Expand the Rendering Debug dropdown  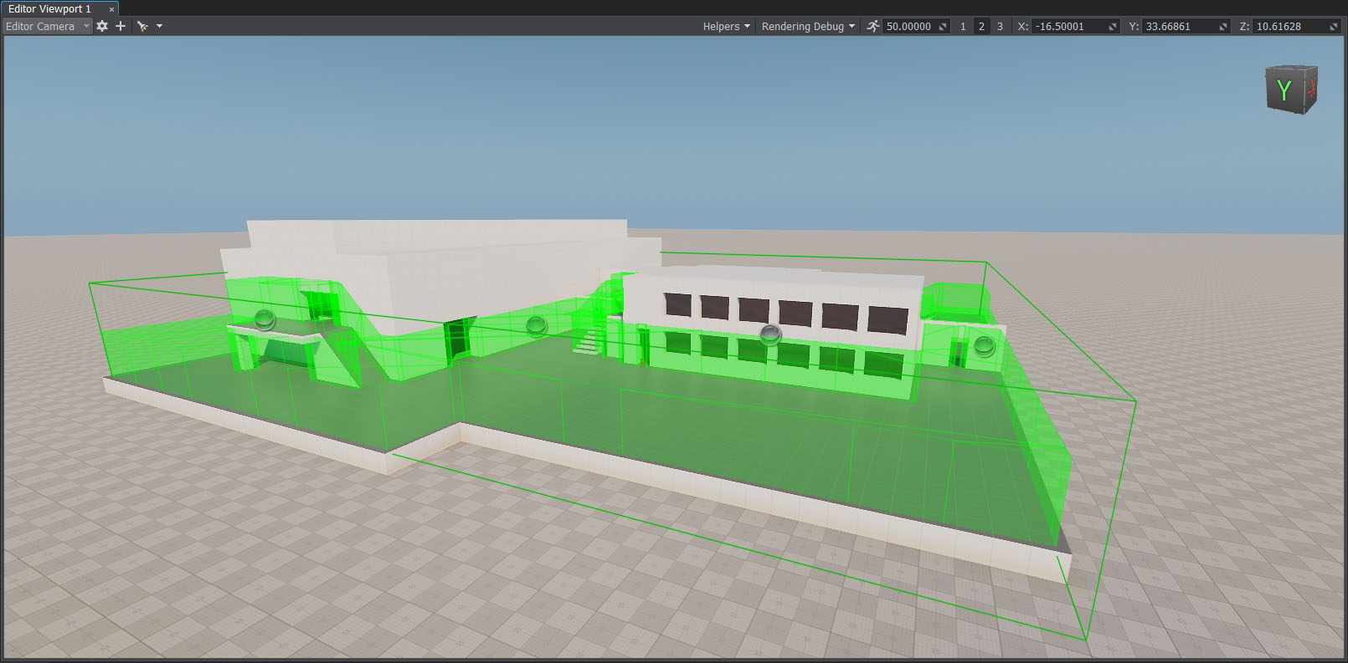click(808, 26)
